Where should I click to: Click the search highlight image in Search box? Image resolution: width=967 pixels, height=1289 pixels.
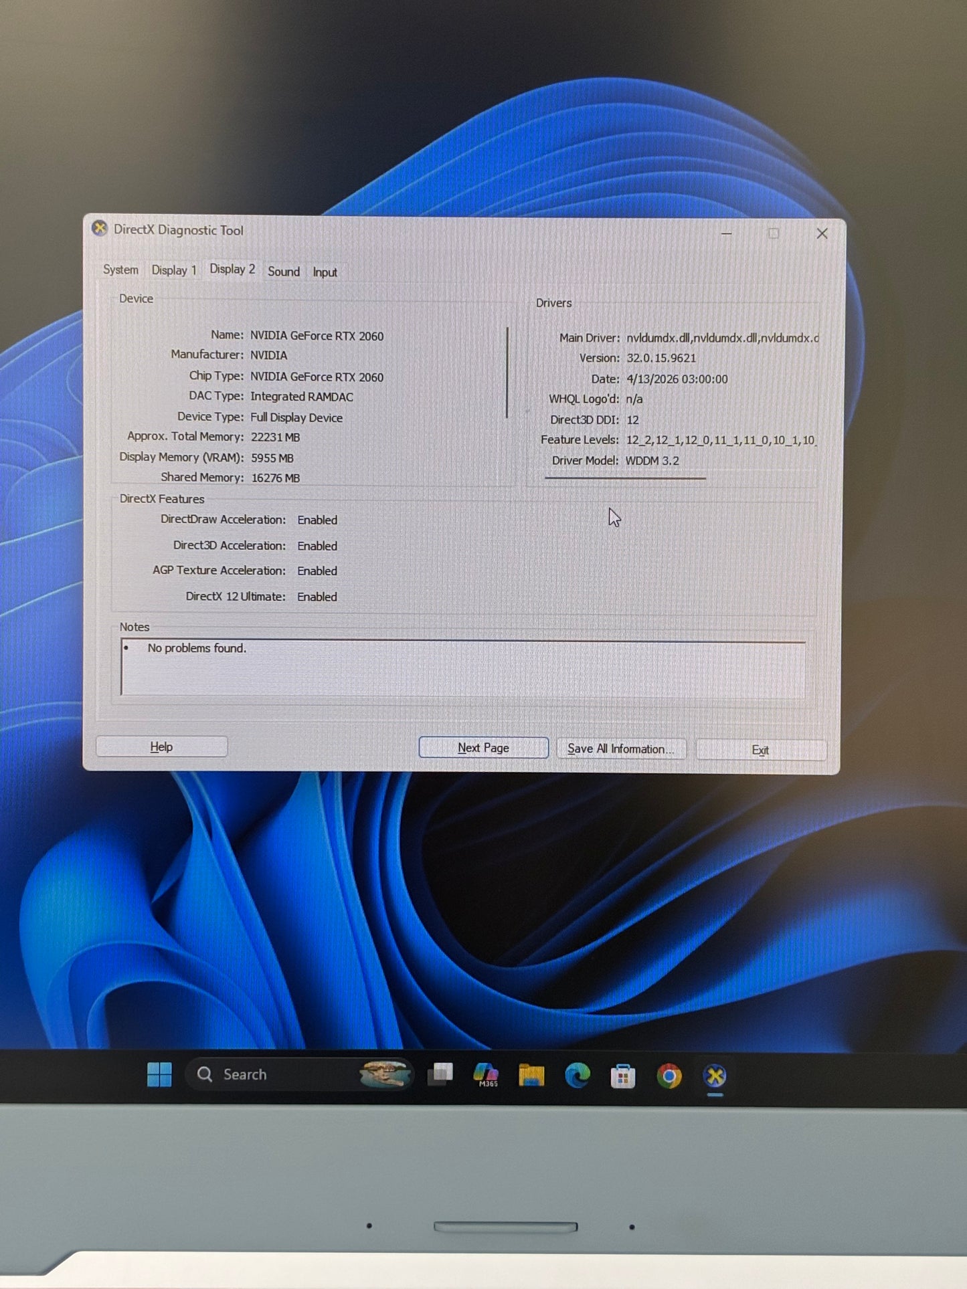(384, 1074)
